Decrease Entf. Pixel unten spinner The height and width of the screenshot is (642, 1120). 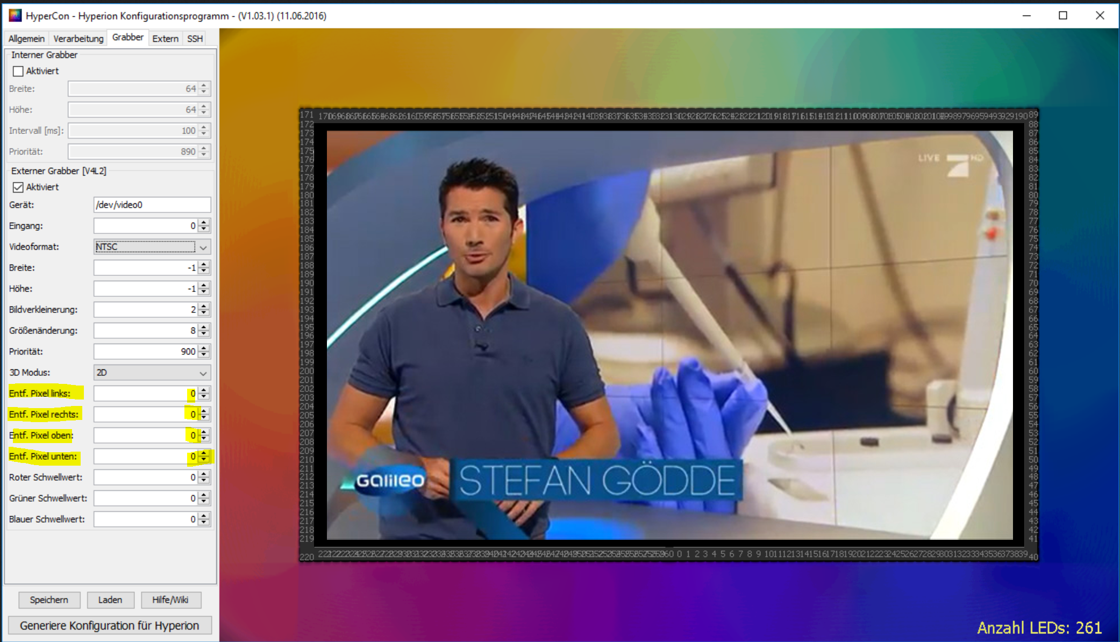[x=204, y=460]
